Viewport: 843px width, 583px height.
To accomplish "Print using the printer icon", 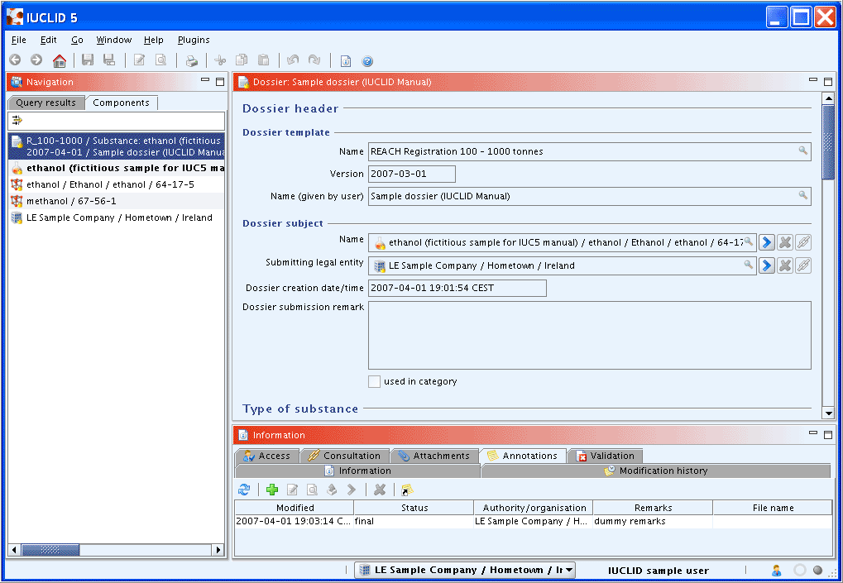I will point(191,60).
